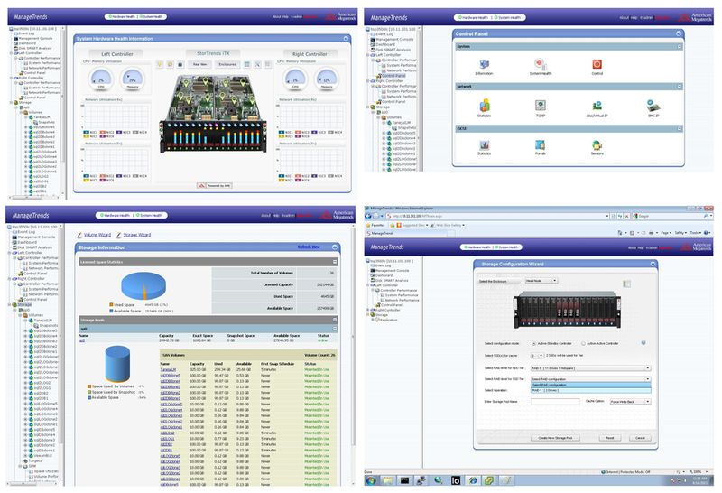Screen dimensions: 722x493
Task: Select Active-Active Controller radio button
Action: pos(583,343)
